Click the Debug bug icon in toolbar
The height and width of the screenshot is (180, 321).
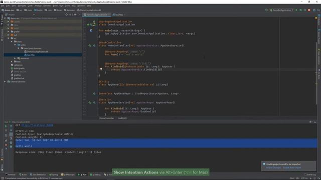[301, 10]
